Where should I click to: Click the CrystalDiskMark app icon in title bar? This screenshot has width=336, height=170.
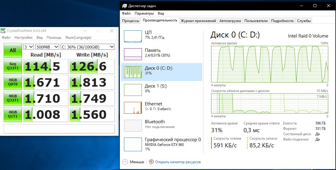pyautogui.click(x=3, y=31)
